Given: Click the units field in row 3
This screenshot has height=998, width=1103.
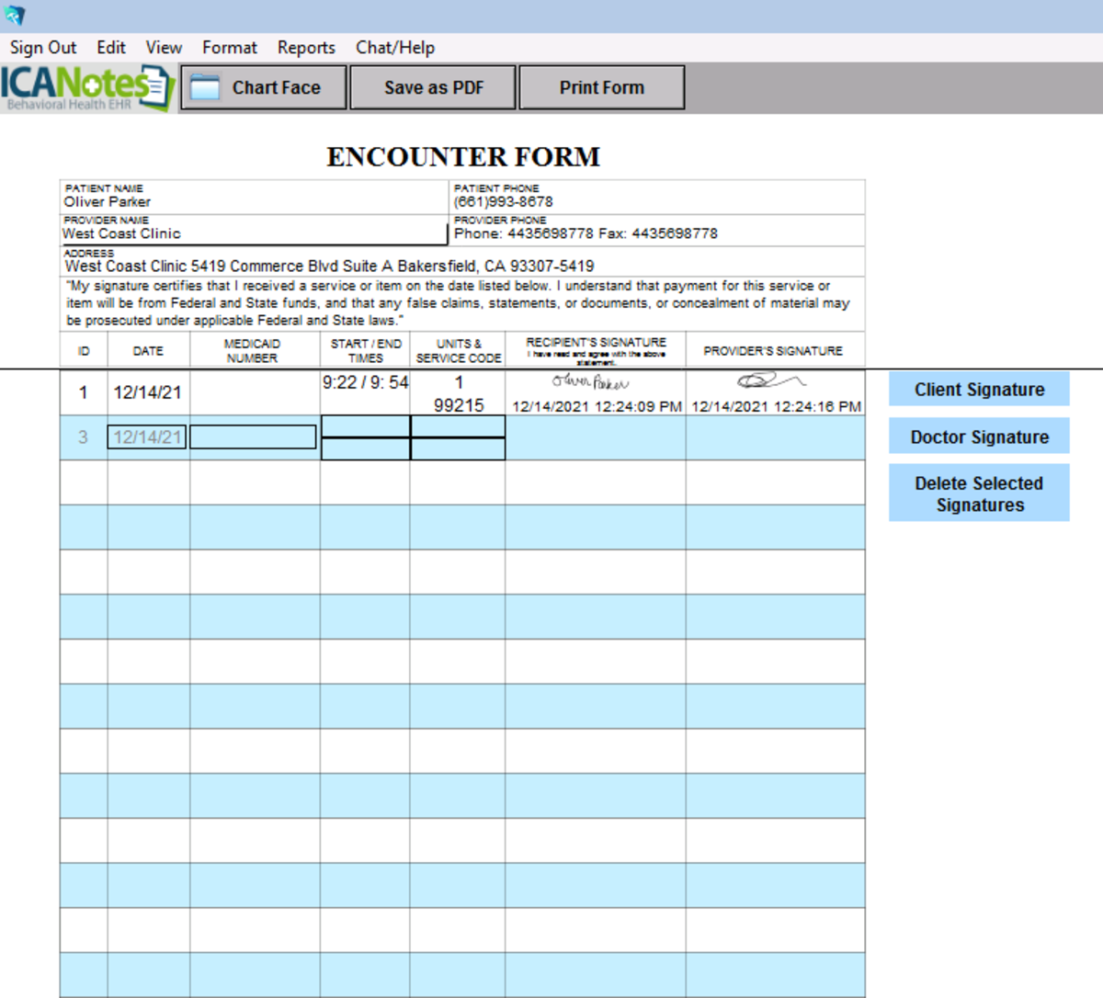Looking at the screenshot, I should (x=458, y=426).
